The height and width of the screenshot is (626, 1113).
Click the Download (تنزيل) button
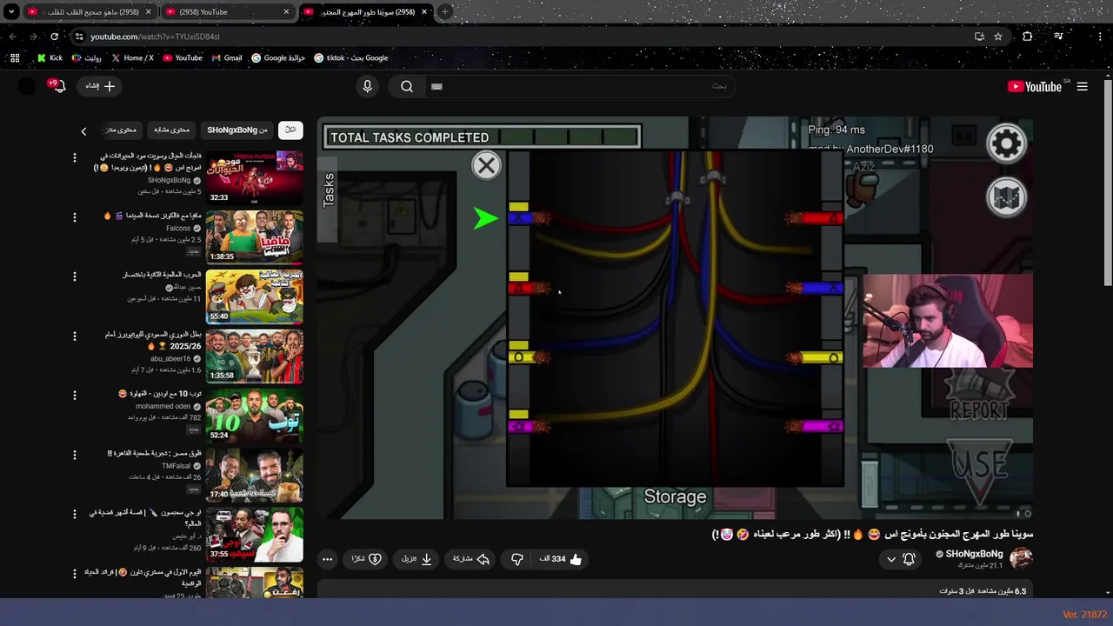coord(417,559)
